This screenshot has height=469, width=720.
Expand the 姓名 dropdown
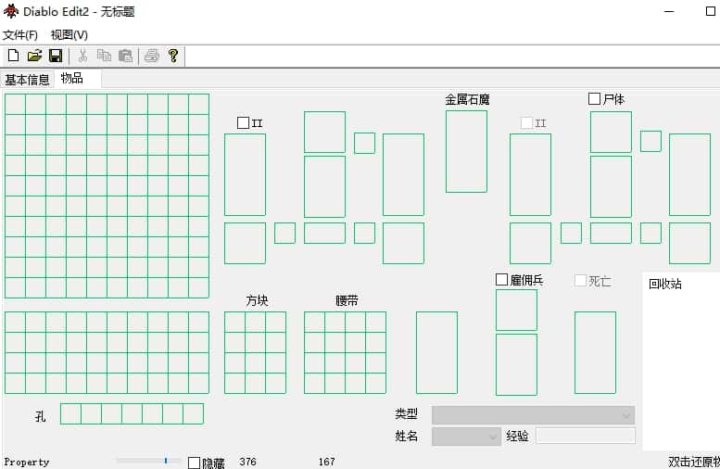[x=466, y=437]
